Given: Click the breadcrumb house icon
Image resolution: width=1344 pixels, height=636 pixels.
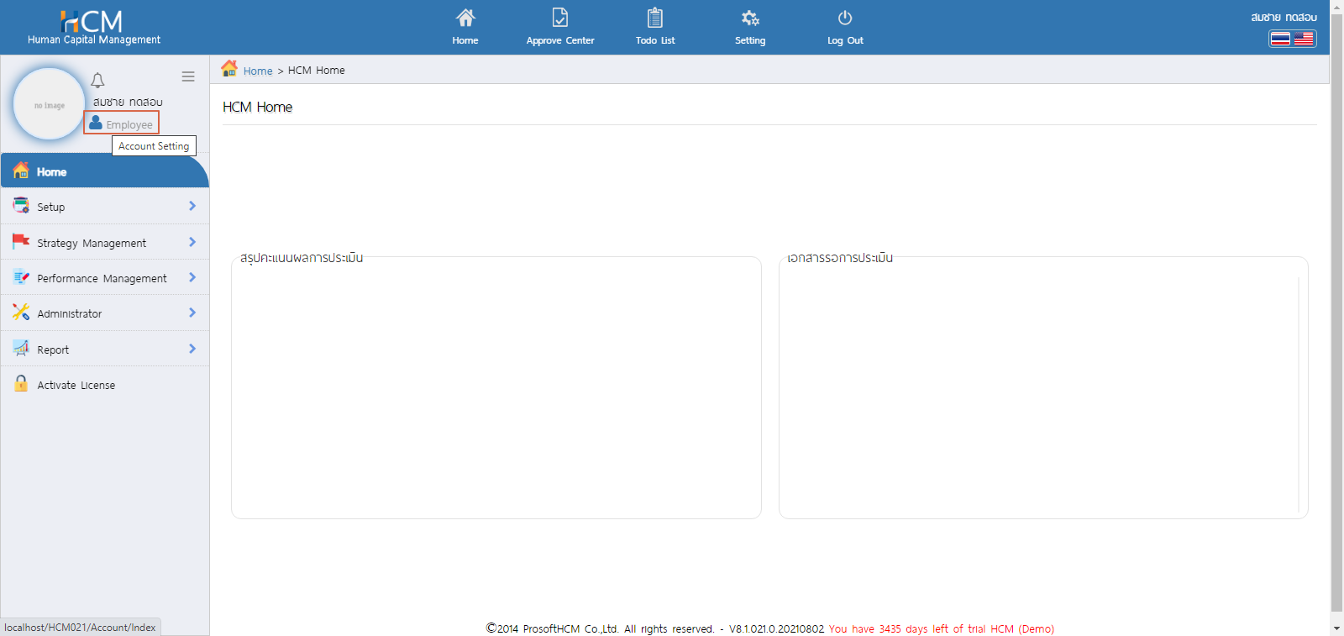Looking at the screenshot, I should (229, 69).
